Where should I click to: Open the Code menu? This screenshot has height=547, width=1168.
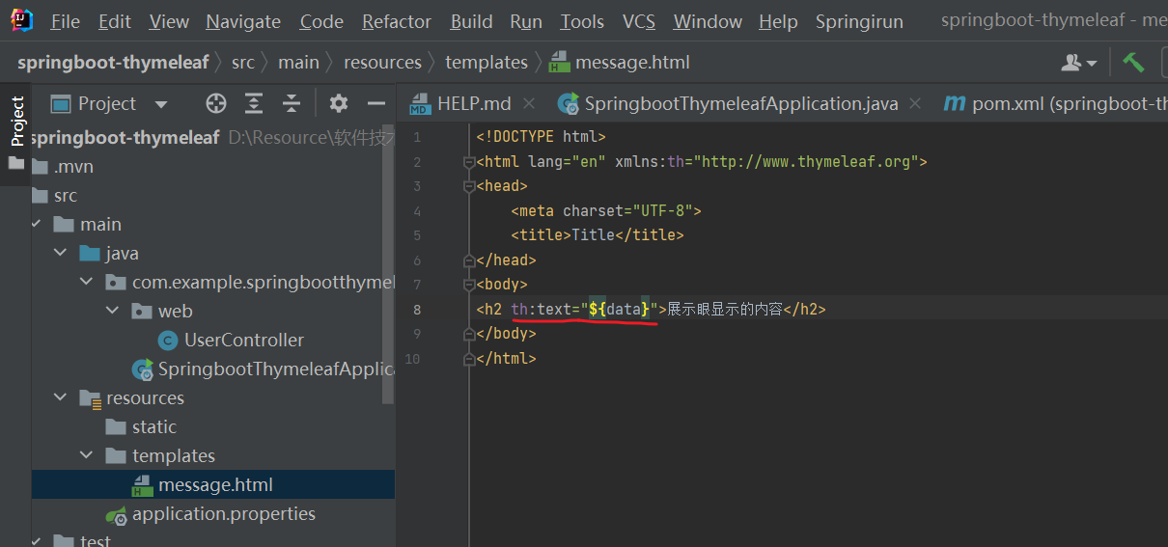(321, 21)
